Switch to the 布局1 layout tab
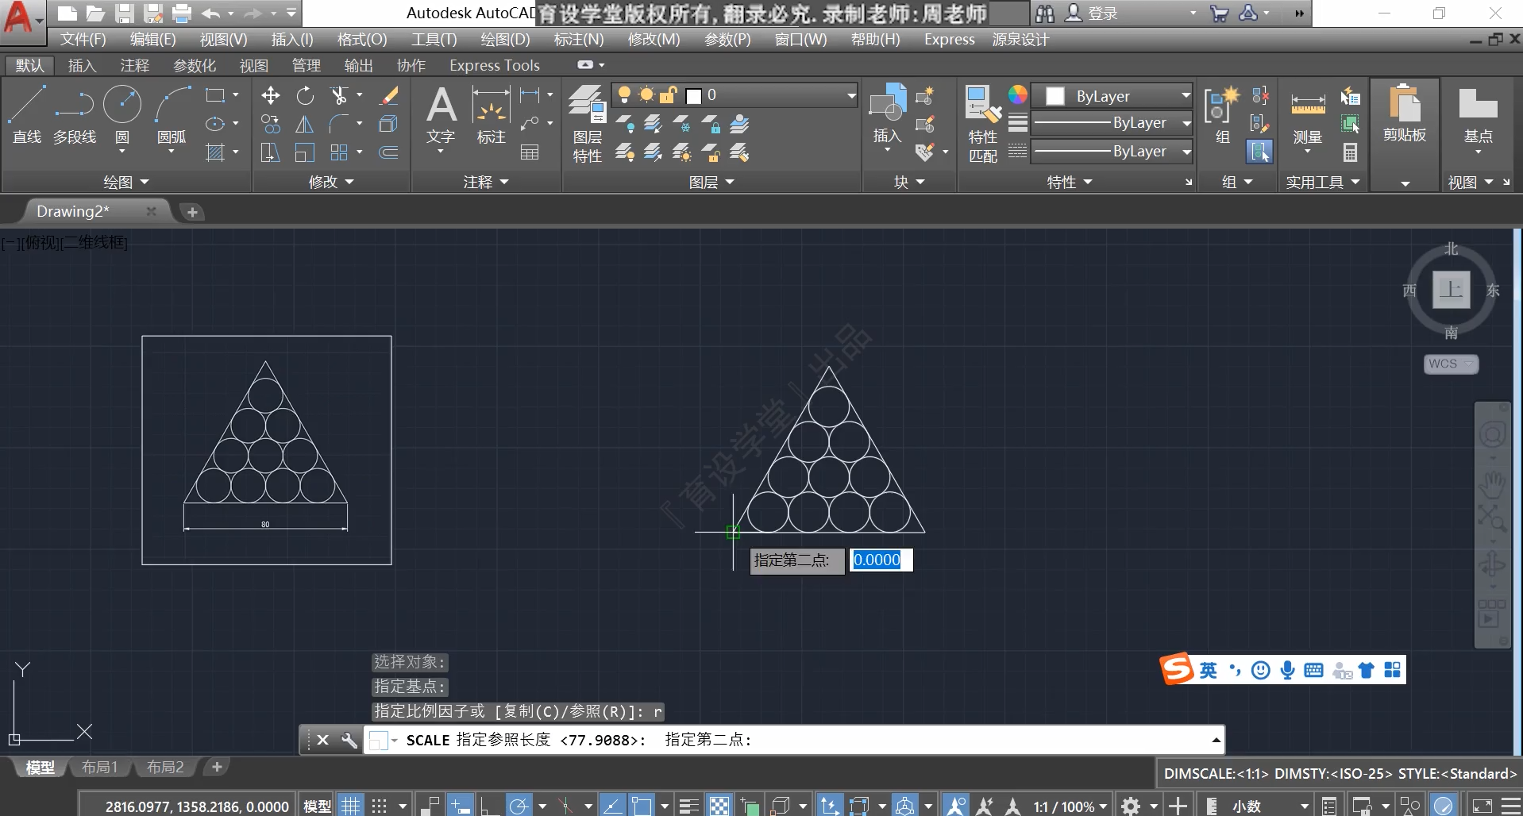This screenshot has width=1523, height=816. point(99,767)
